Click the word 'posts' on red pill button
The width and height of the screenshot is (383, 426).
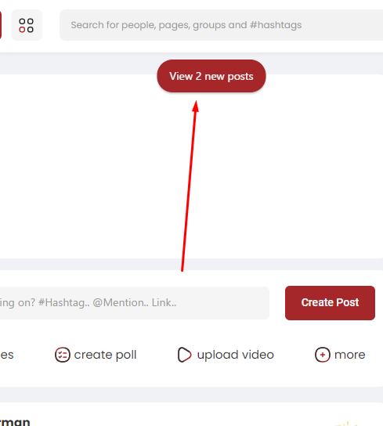coord(240,77)
